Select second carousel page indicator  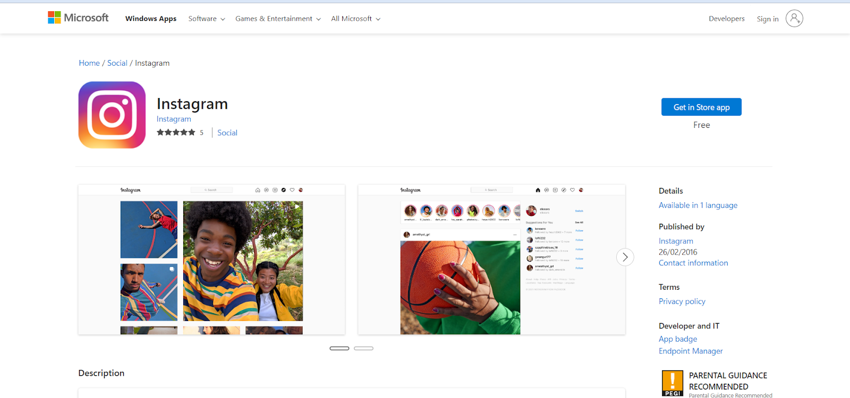364,348
